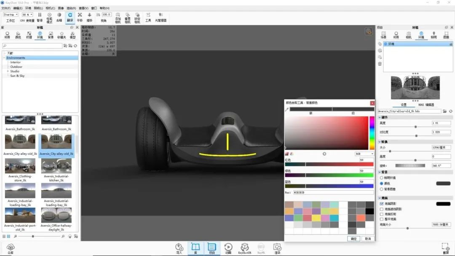The image size is (455, 256).
Task: Switch to the HDRI 编辑器 tab
Action: [426, 105]
